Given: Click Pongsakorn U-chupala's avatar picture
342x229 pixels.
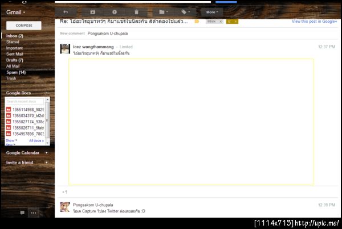Looking at the screenshot, I should point(65,207).
